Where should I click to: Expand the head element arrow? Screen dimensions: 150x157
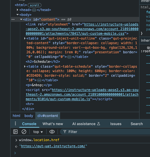[18, 10]
